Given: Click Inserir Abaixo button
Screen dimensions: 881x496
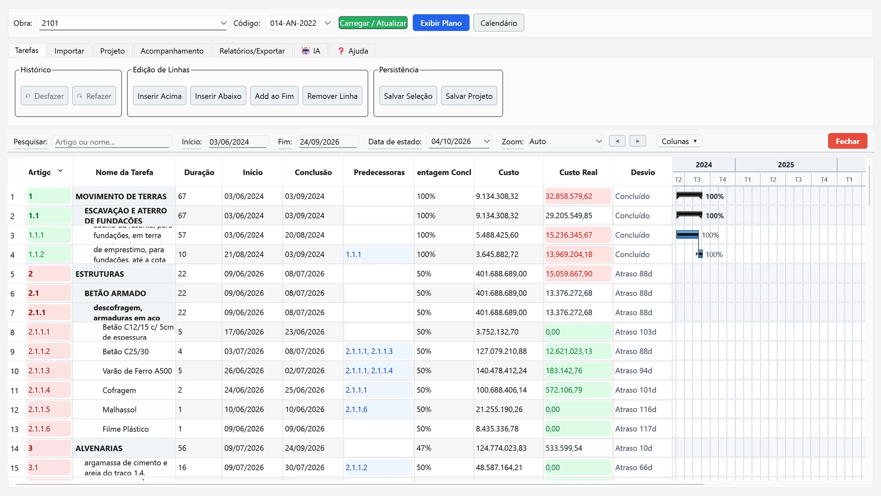Looking at the screenshot, I should click(218, 96).
